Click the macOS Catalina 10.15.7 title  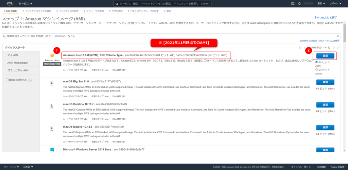click(x=78, y=104)
